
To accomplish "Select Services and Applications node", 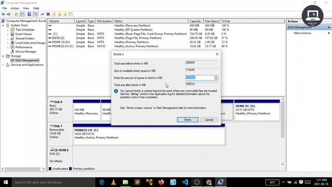I will click(27, 65).
